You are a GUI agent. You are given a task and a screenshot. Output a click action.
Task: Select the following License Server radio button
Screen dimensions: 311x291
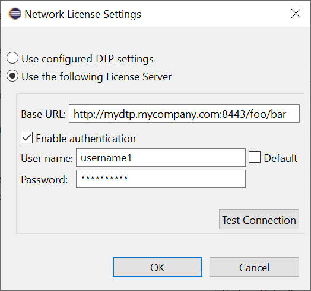[12, 76]
